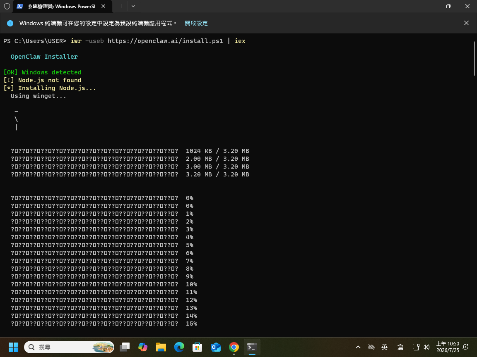Click the install.ps1 command URL text

pos(165,41)
